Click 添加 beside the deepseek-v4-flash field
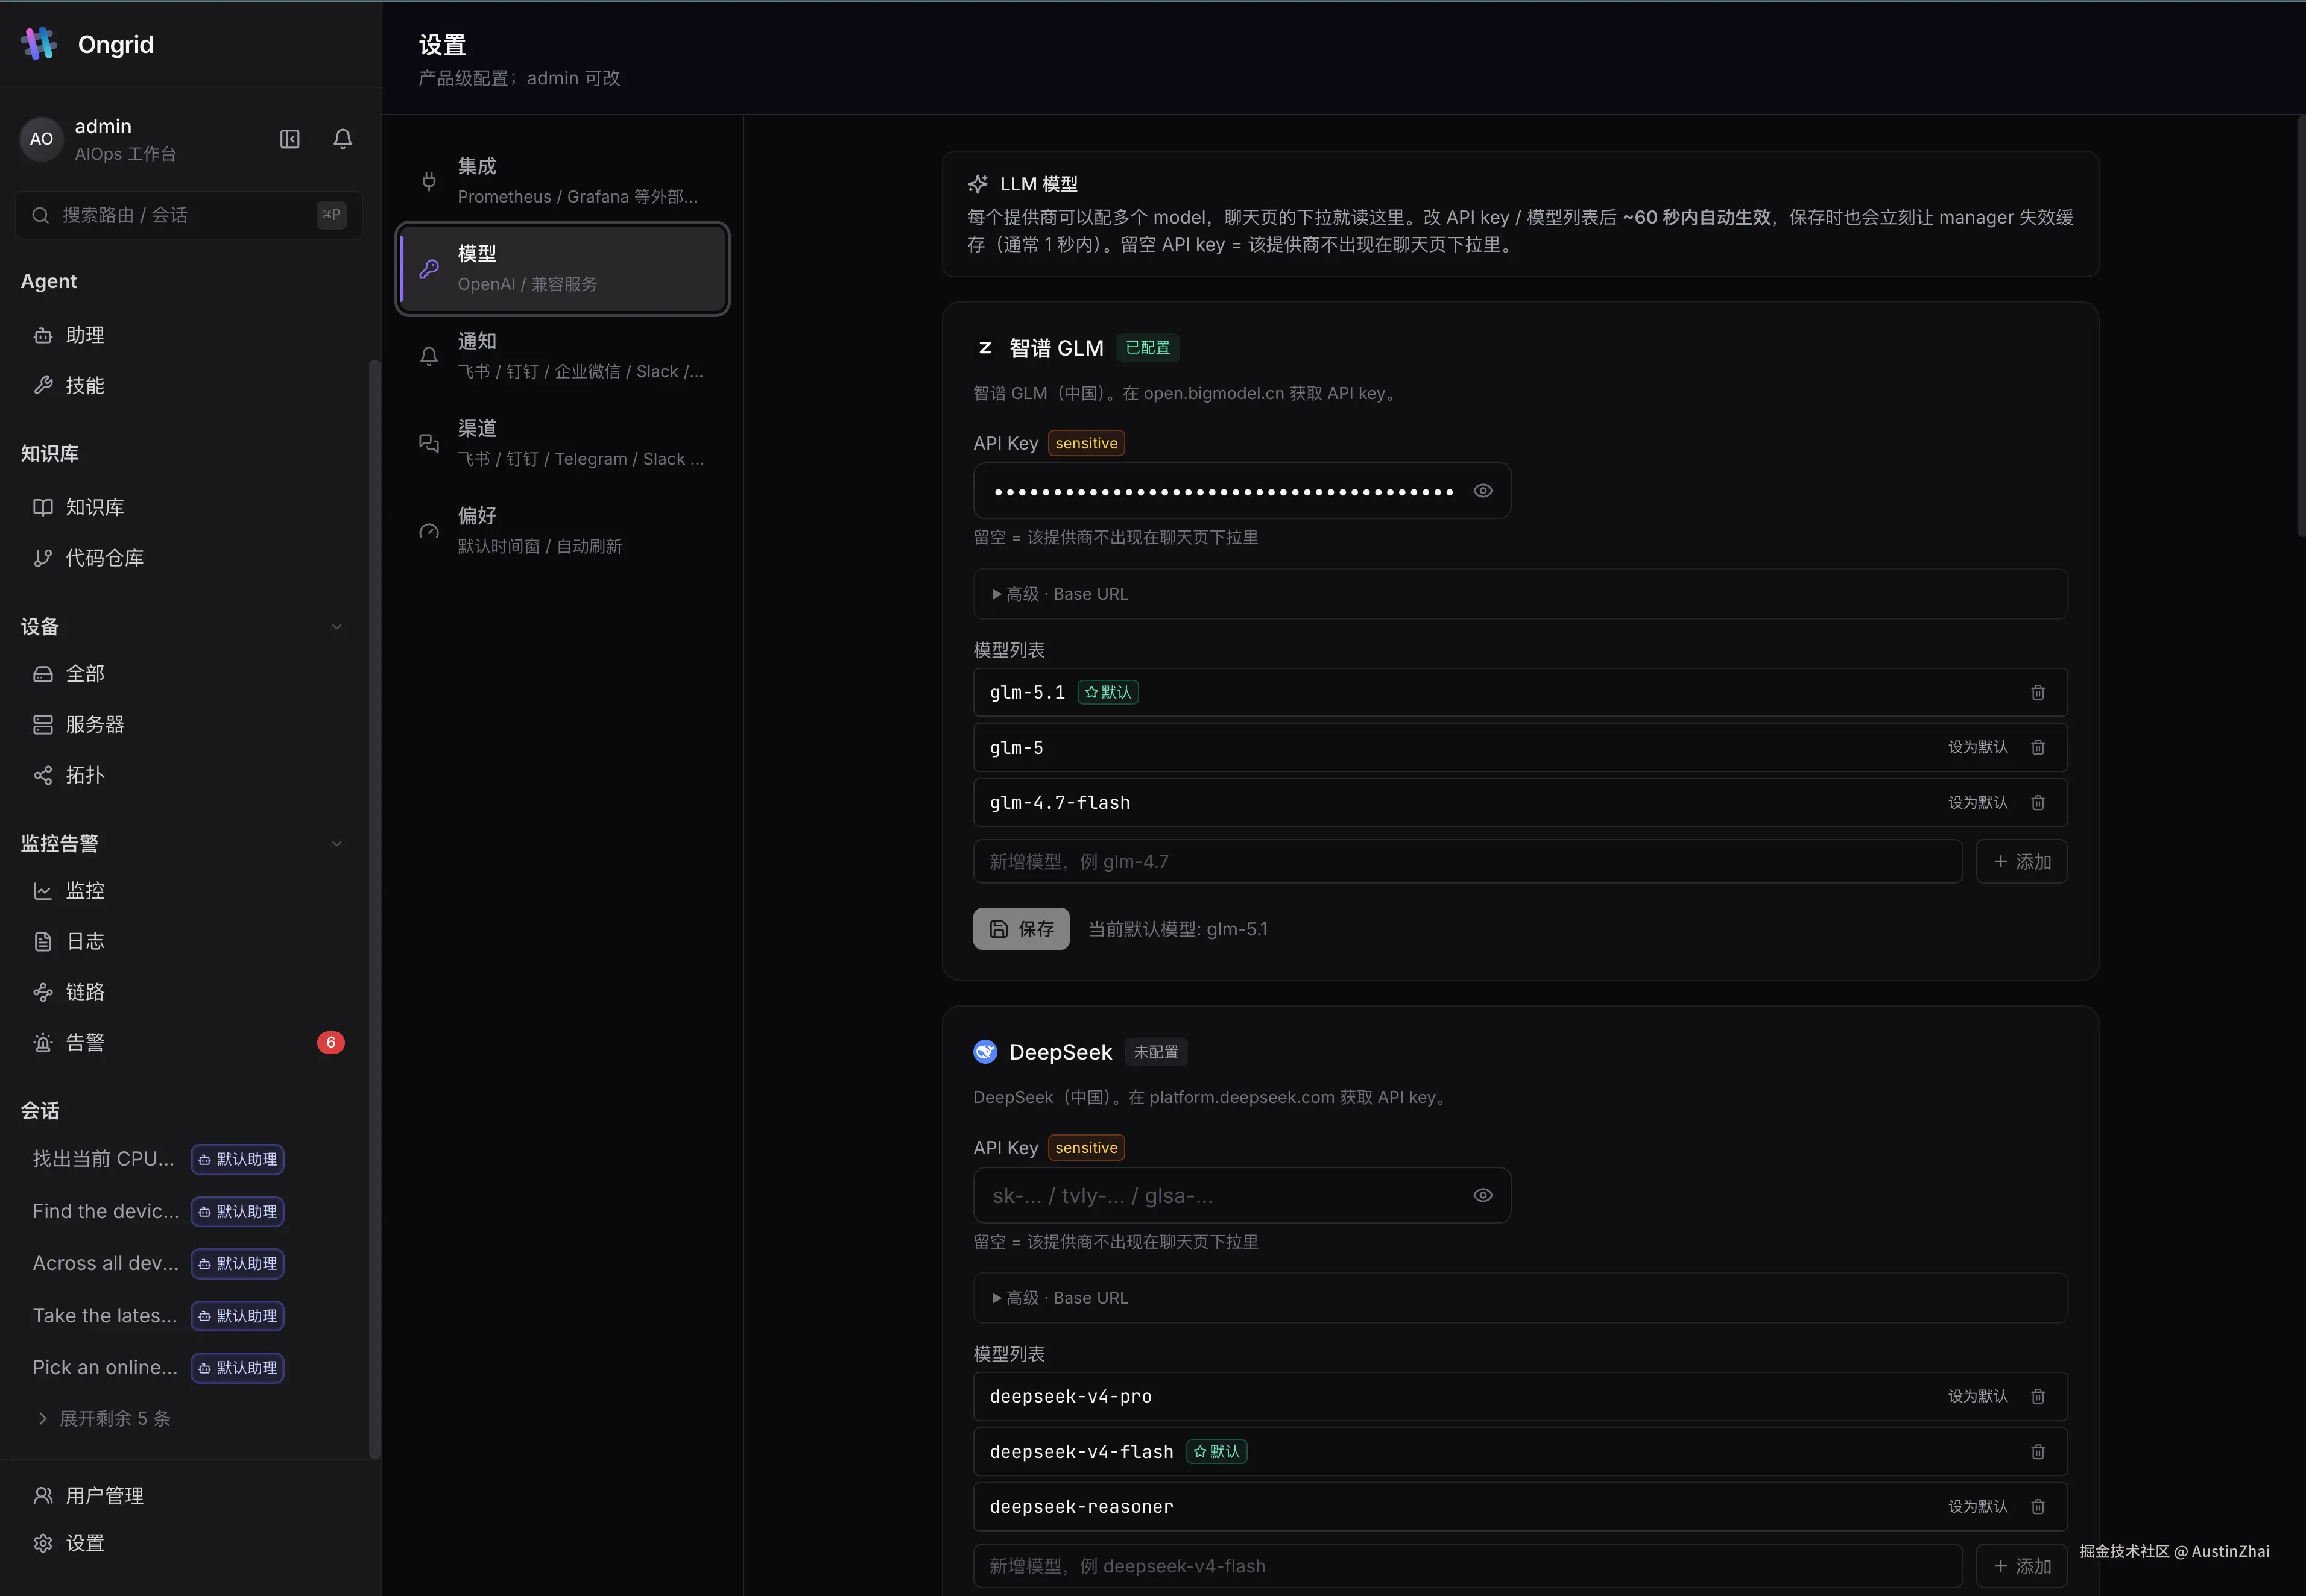Image resolution: width=2306 pixels, height=1596 pixels. coord(2022,1566)
